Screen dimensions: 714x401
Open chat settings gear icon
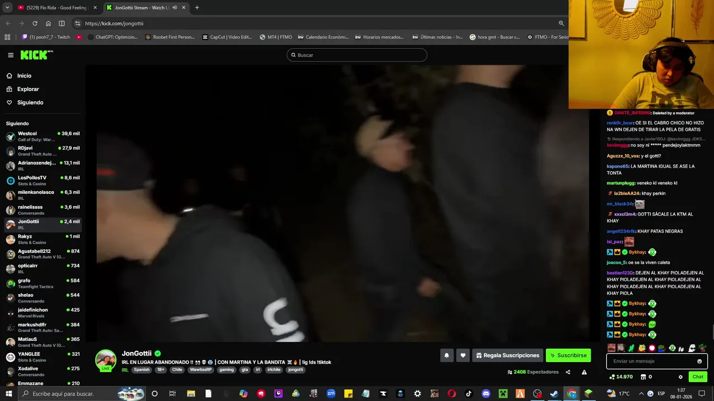point(681,377)
